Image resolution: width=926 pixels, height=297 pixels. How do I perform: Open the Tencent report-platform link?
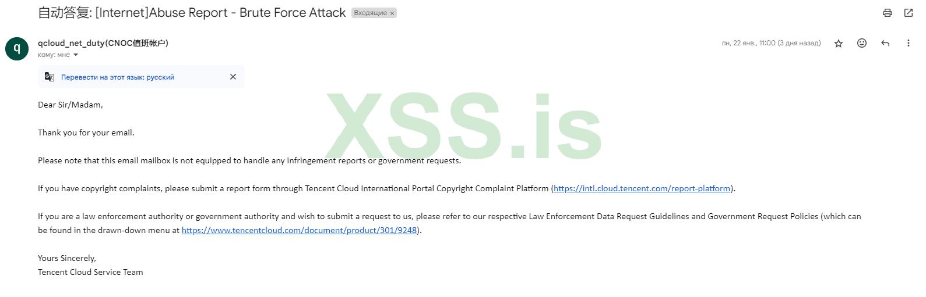(642, 188)
